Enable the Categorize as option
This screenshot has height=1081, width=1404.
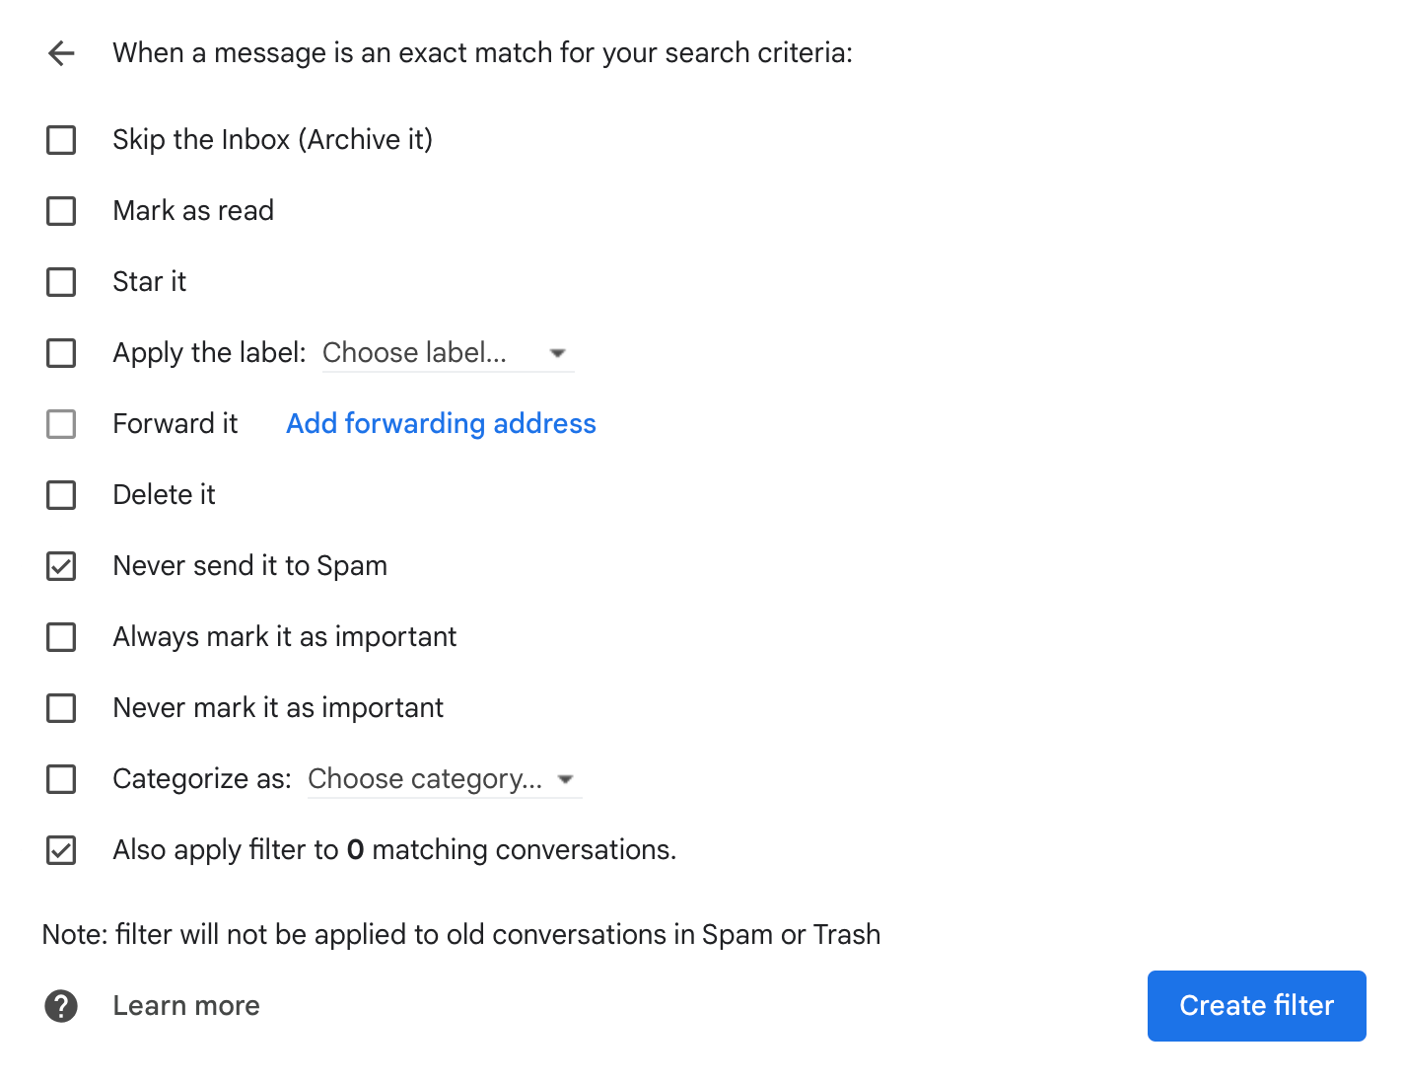point(61,779)
